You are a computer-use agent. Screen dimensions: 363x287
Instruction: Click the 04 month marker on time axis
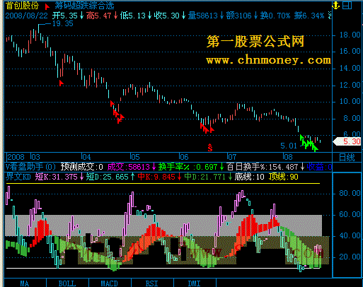click(86, 157)
